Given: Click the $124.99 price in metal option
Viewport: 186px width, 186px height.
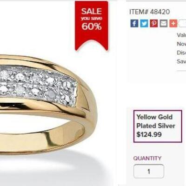Looking at the screenshot, I should (x=149, y=134).
